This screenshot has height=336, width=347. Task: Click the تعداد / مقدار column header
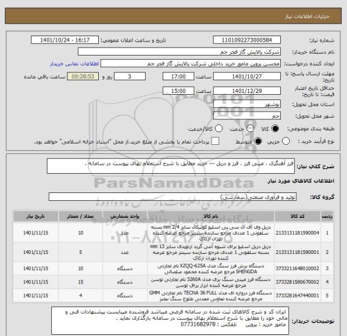(x=81, y=217)
